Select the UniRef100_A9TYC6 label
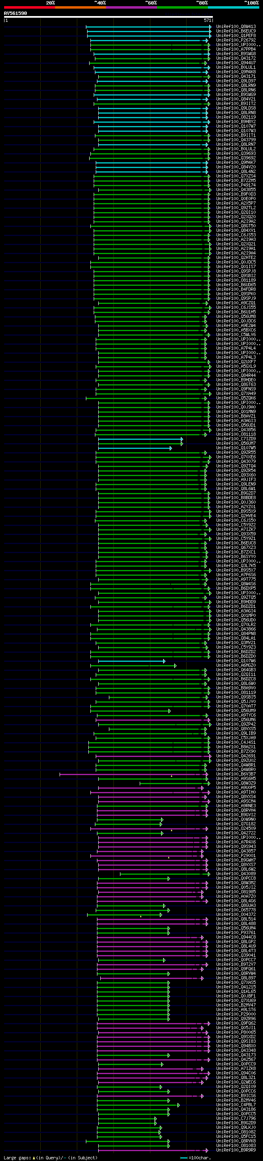This screenshot has height=1161, width=263. click(235, 715)
